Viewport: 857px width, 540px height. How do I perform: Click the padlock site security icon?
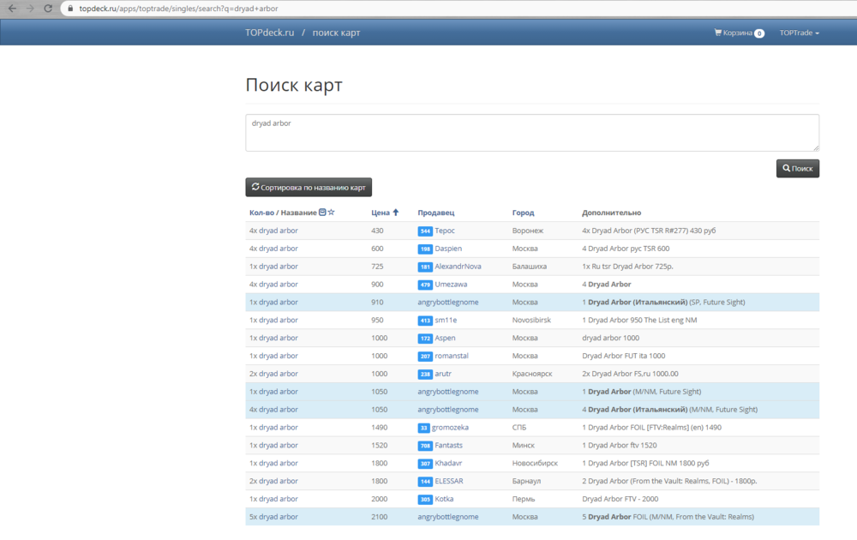click(70, 9)
